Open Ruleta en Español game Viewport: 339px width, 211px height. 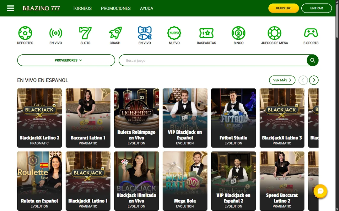click(39, 181)
